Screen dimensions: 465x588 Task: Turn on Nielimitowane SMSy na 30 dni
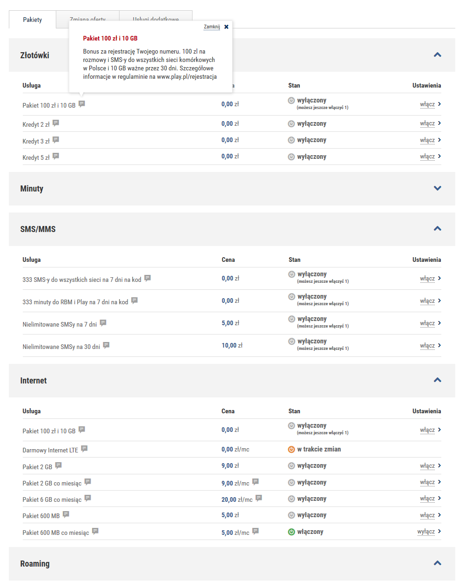[x=427, y=346]
